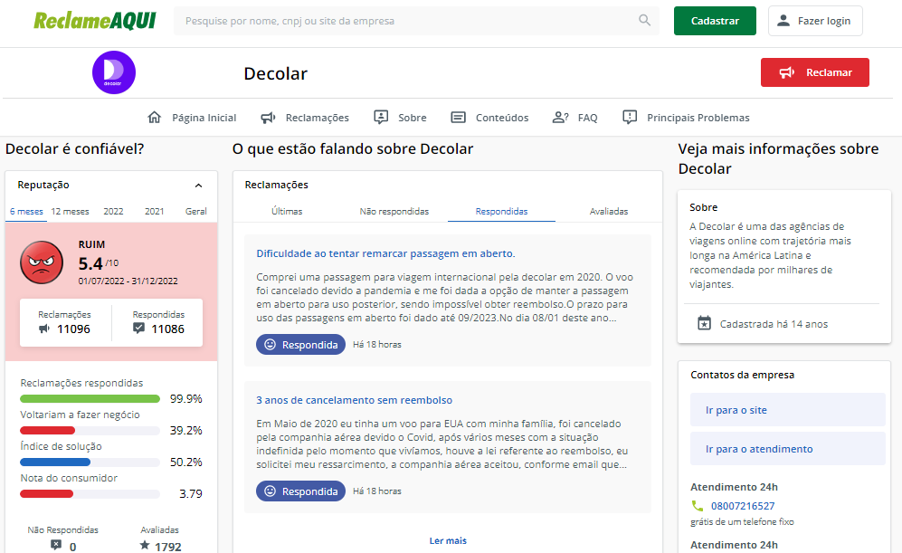Click the star icon beside 1792
902x553 pixels.
(x=145, y=544)
